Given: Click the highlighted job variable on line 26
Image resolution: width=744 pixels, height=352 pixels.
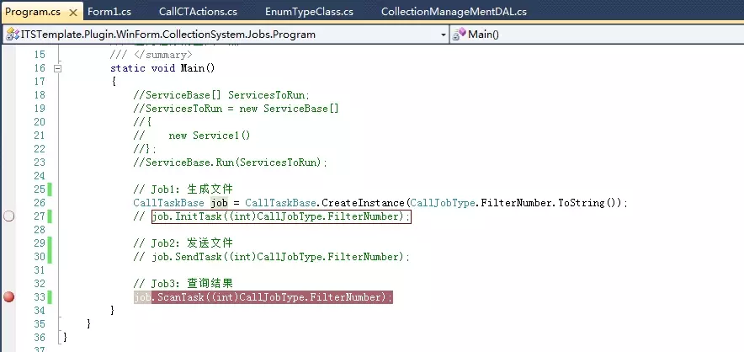Looking at the screenshot, I should pyautogui.click(x=219, y=203).
